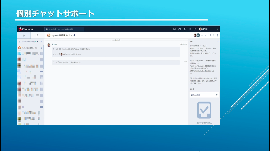270x152 pixels.
Task: Open group chat settings gear icon
Action: click(217, 35)
